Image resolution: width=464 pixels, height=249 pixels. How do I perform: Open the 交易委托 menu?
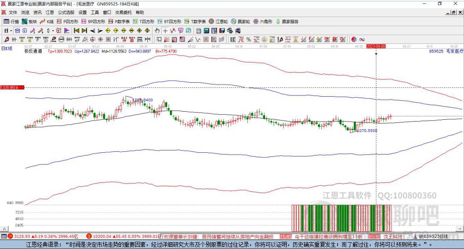click(123, 12)
